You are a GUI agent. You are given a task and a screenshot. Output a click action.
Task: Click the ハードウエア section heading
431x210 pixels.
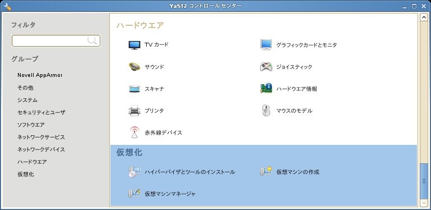click(x=140, y=25)
